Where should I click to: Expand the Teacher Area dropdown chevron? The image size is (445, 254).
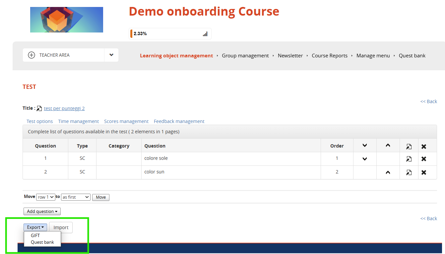click(x=111, y=55)
